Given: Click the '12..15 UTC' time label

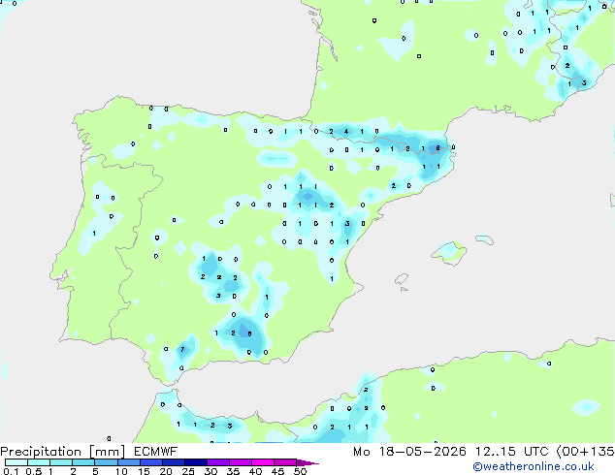Looking at the screenshot, I should [512, 452].
